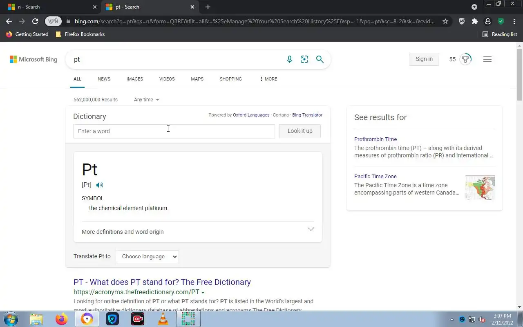
Task: Click the magnifier search button
Action: [320, 60]
